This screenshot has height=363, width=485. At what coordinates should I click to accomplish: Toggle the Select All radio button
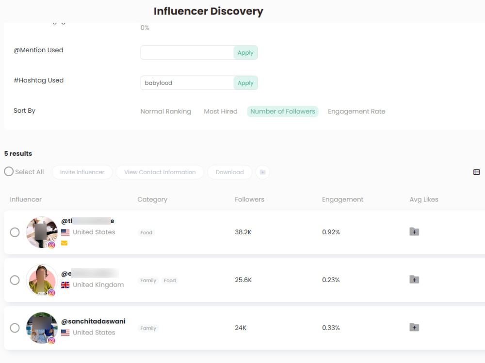pos(9,171)
